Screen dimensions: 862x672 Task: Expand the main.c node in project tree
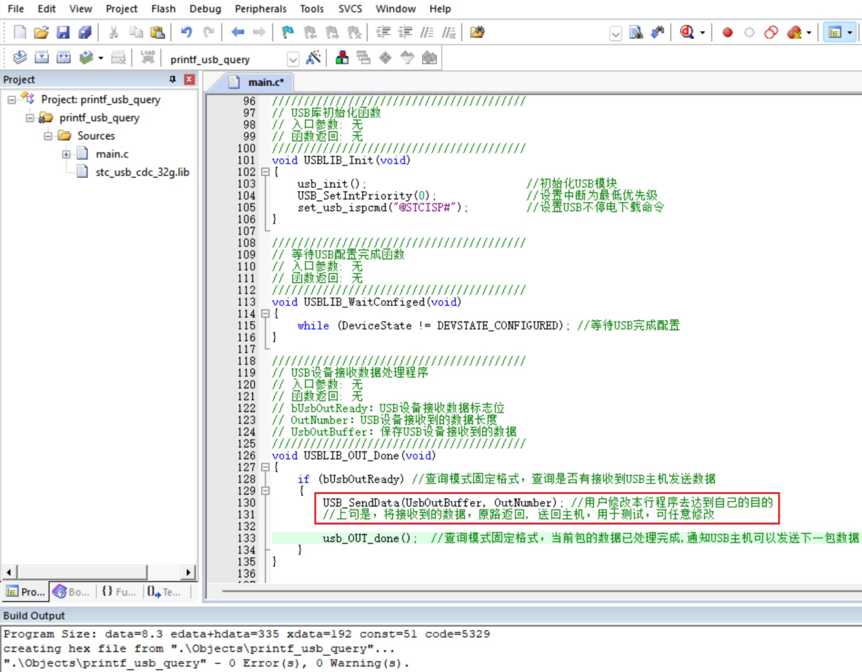pos(66,154)
